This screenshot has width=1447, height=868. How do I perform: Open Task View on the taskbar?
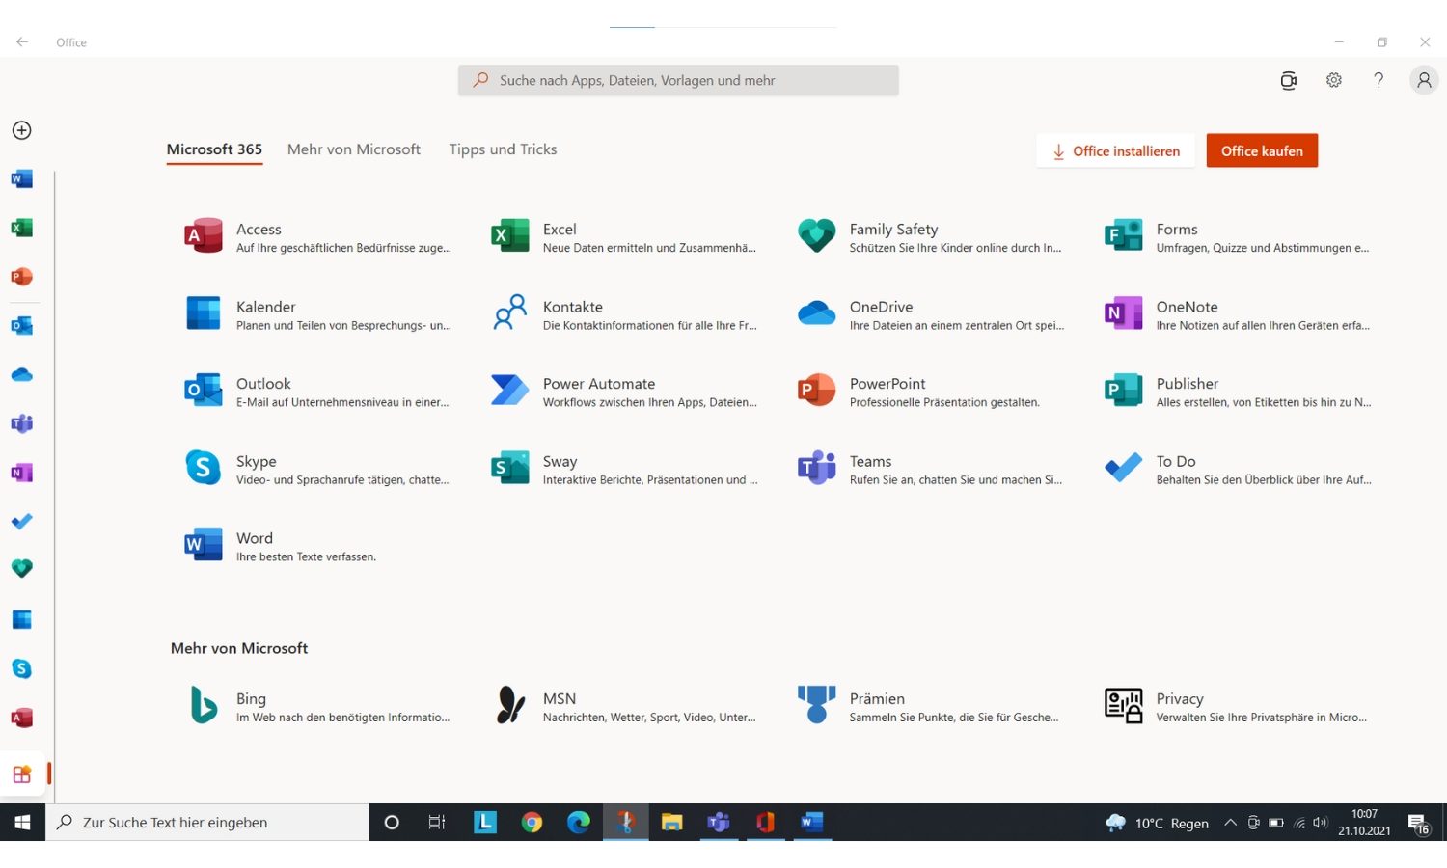[x=437, y=823]
